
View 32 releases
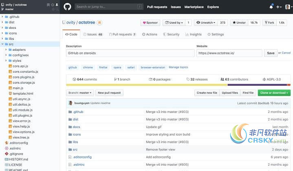(197, 79)
